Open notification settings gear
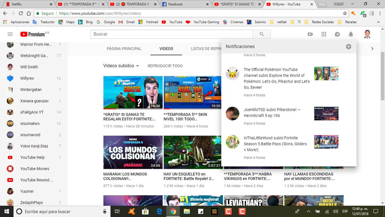 (x=348, y=47)
